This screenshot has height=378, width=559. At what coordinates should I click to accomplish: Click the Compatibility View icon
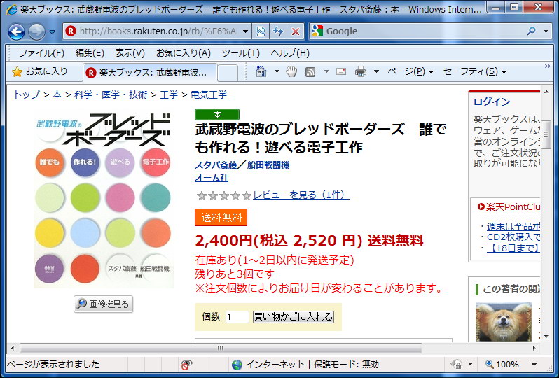coord(261,31)
